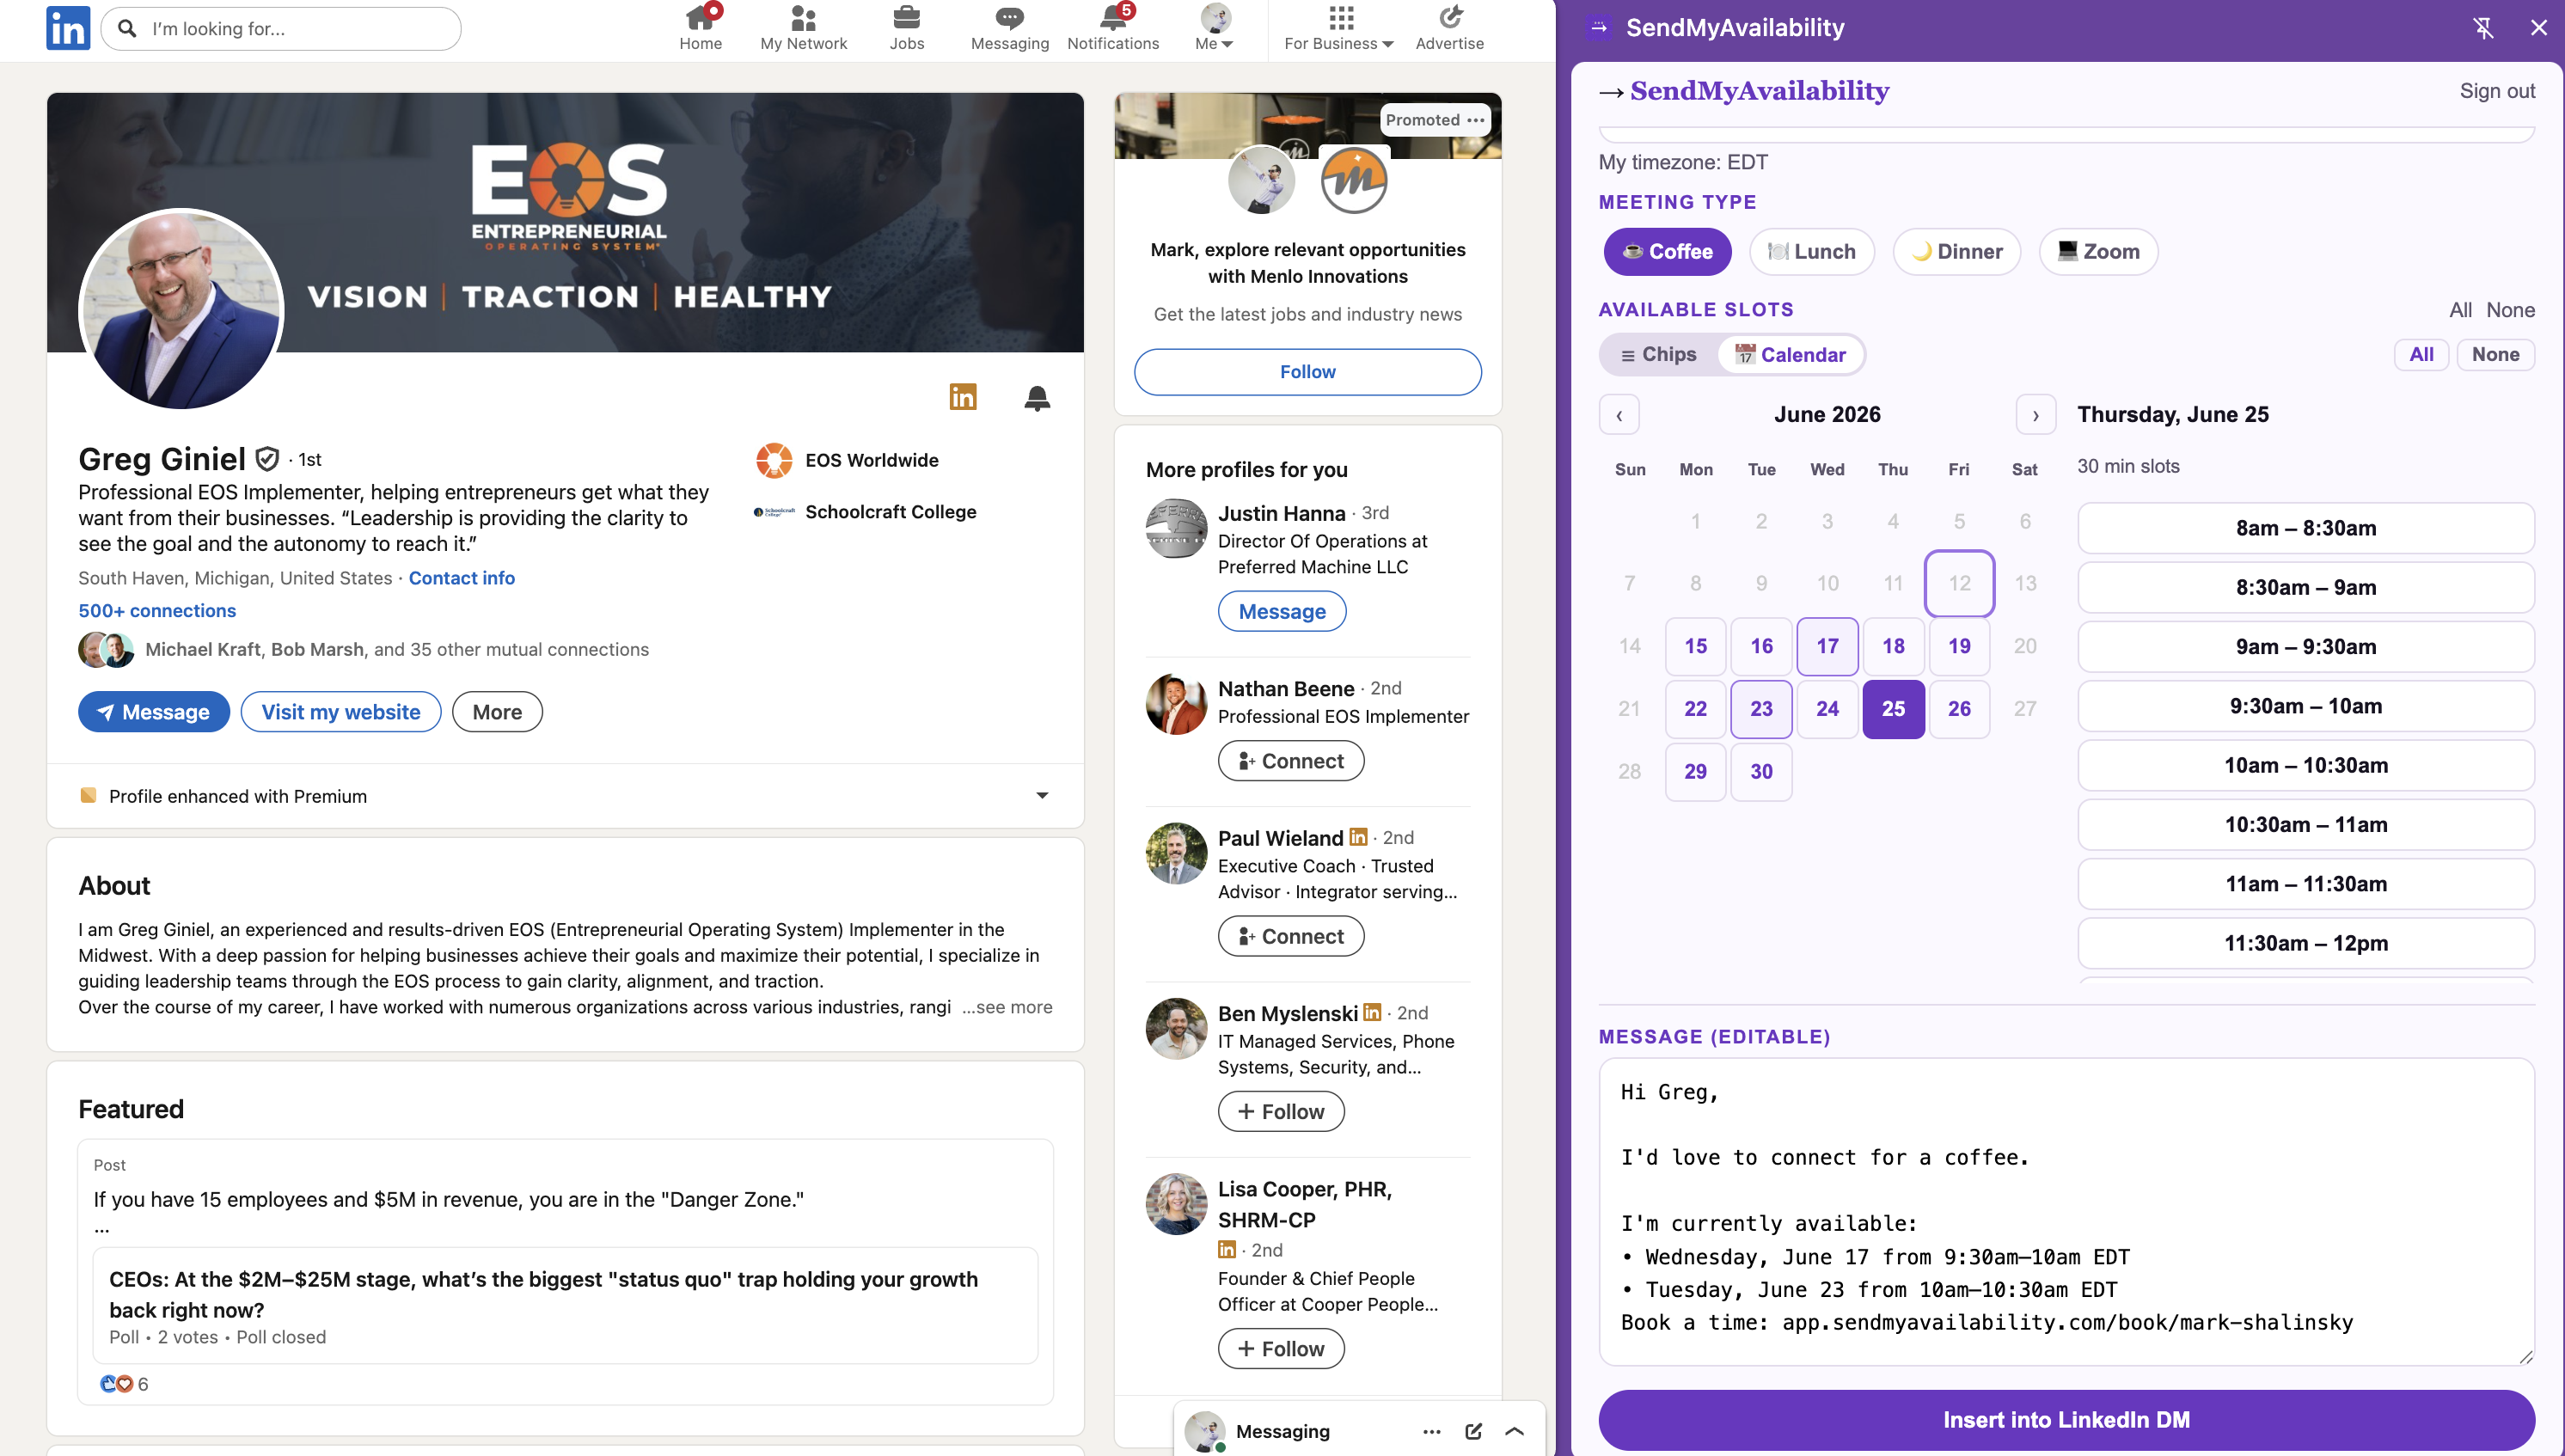Open the promoted ad options menu
Screen dimensions: 2565x1456
[1475, 120]
